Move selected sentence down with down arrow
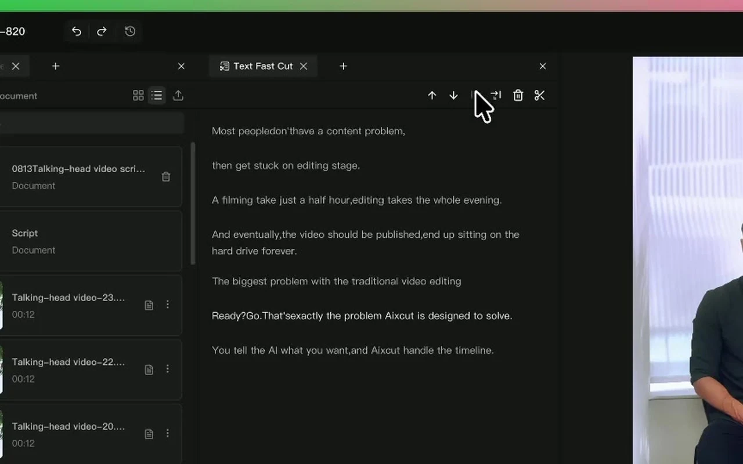Viewport: 743px width, 464px height. [x=453, y=96]
